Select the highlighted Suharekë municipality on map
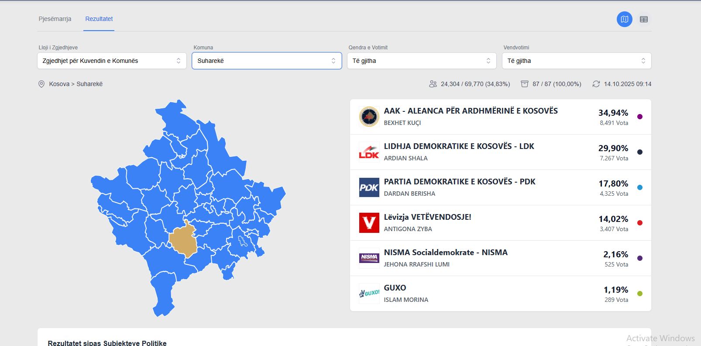This screenshot has width=701, height=346. [183, 240]
